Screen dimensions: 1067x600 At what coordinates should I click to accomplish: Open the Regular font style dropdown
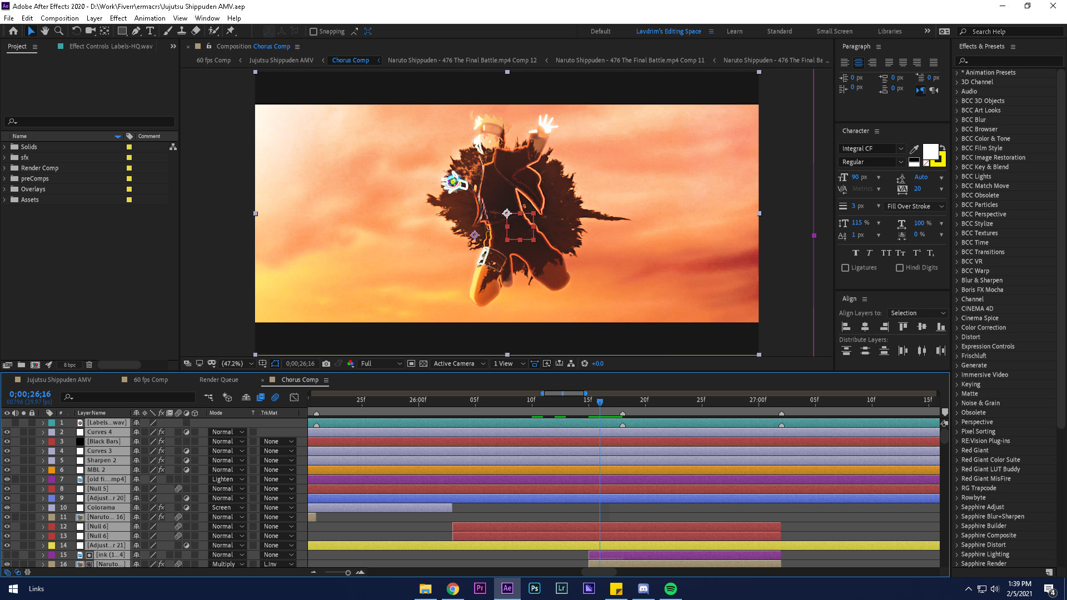coord(871,162)
